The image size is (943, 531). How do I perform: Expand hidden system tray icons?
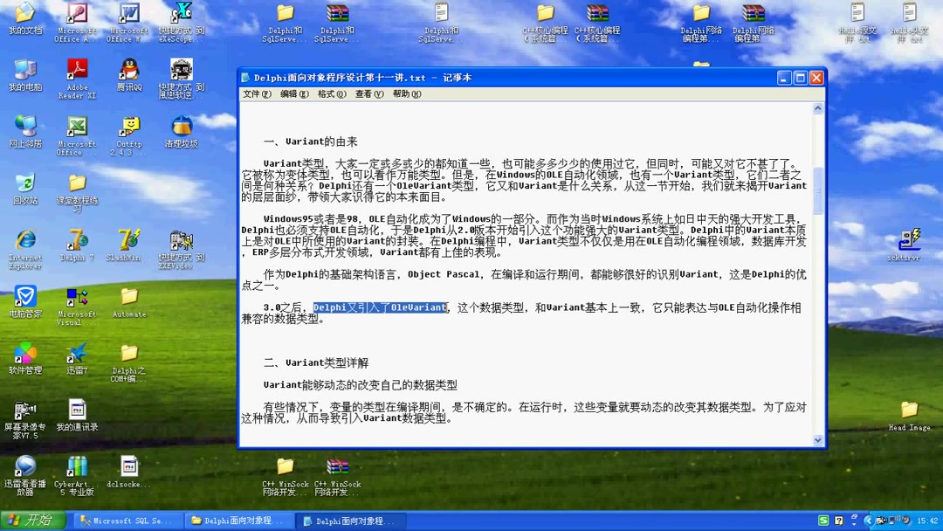coord(869,520)
